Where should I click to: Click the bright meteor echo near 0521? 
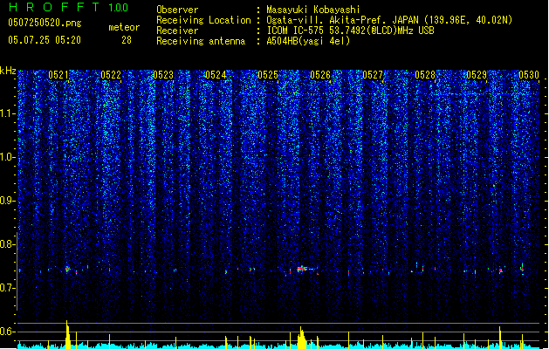(x=67, y=270)
